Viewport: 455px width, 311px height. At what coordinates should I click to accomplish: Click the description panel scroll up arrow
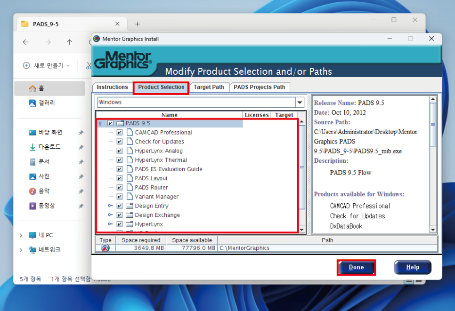click(433, 99)
